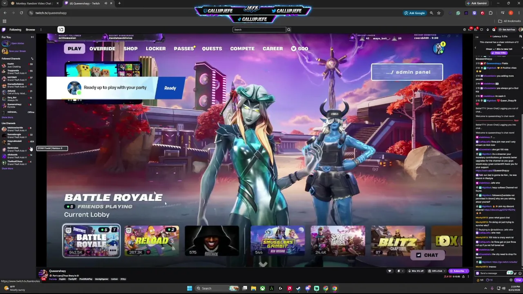Show hidden system tray icons

485,288
